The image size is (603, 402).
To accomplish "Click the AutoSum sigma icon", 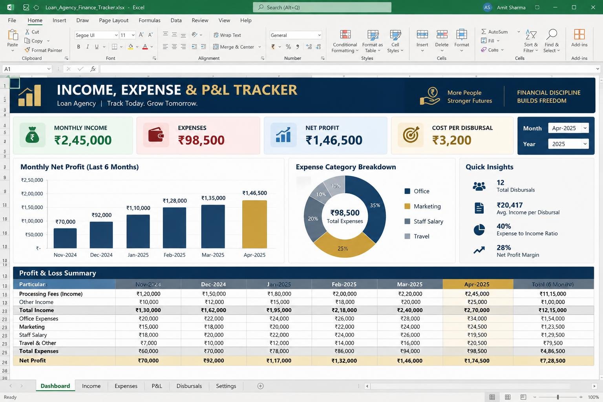I will 484,32.
